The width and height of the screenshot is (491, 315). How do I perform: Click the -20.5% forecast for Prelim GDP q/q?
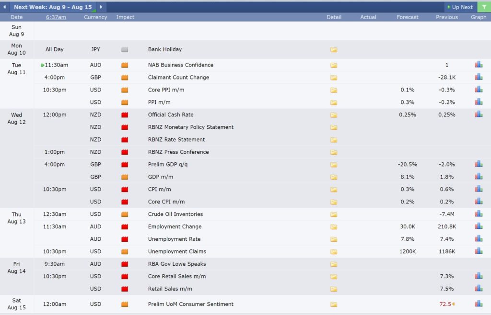[408, 164]
